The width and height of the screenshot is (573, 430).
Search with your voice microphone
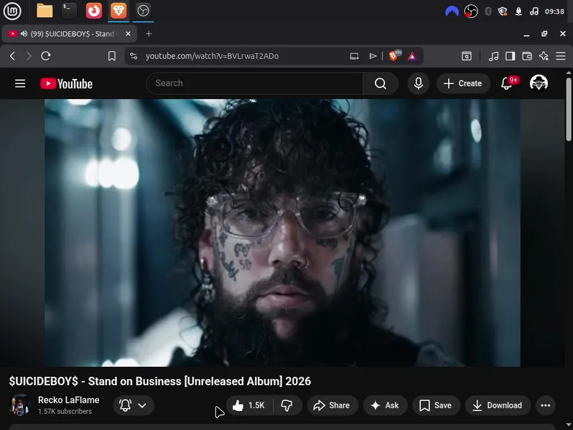418,84
